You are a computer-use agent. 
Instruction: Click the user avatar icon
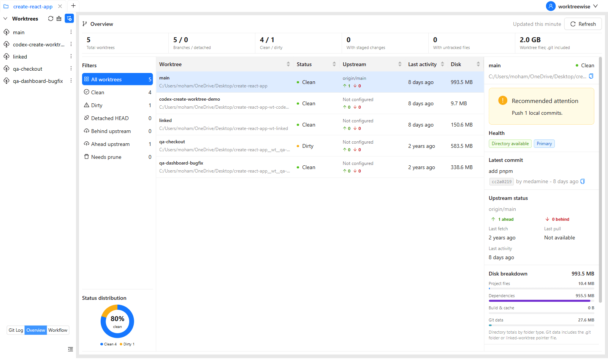(551, 6)
